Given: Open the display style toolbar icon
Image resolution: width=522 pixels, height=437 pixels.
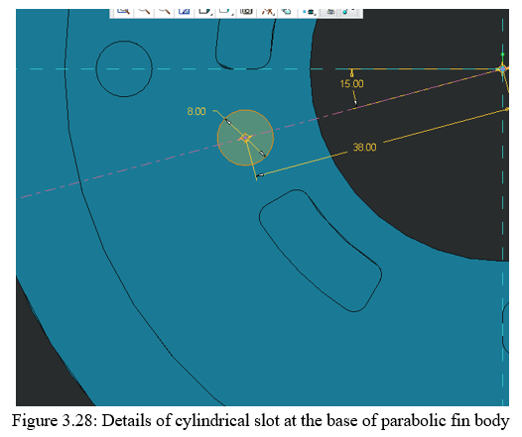Looking at the screenshot, I should 204,11.
